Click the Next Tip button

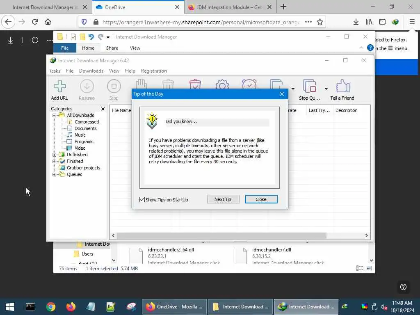point(223,199)
